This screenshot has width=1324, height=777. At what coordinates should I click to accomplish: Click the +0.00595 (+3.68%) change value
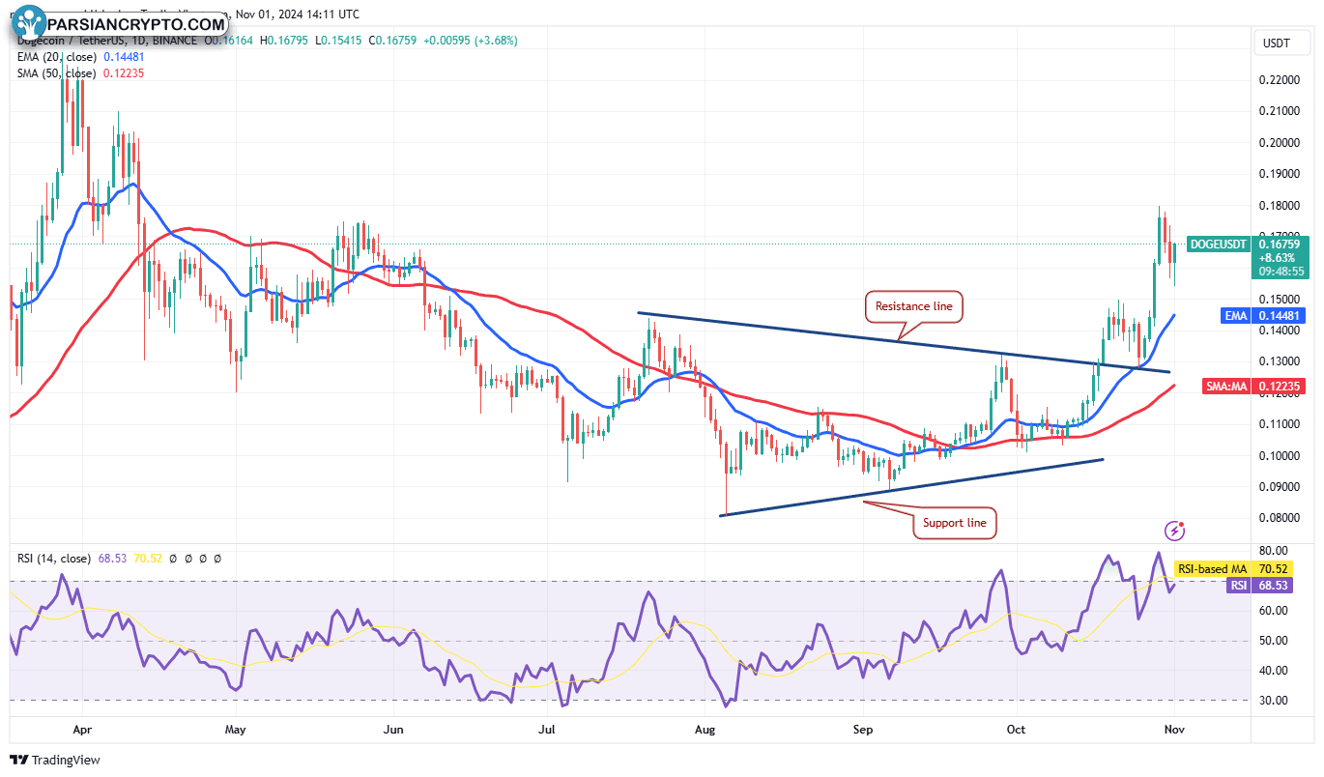click(x=473, y=41)
